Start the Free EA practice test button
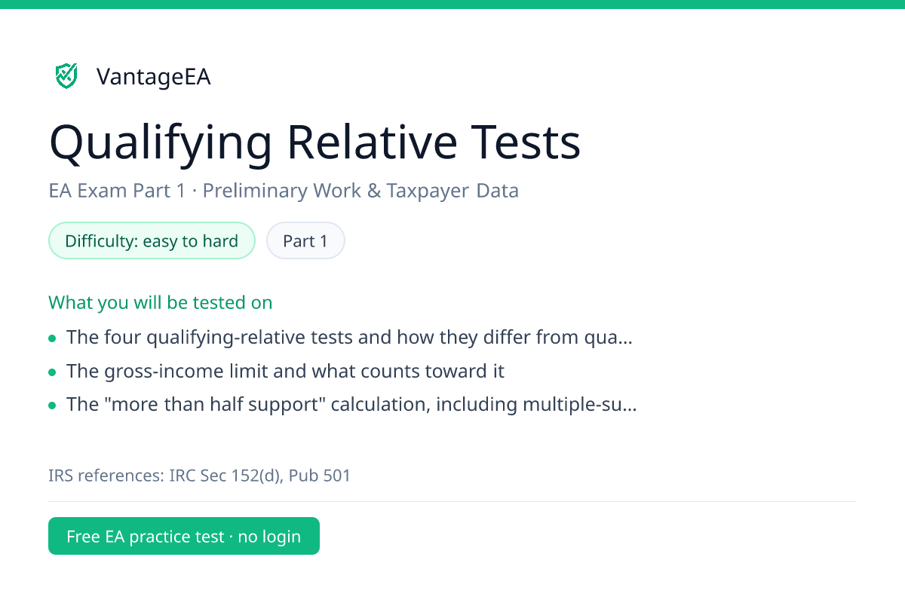 (184, 536)
